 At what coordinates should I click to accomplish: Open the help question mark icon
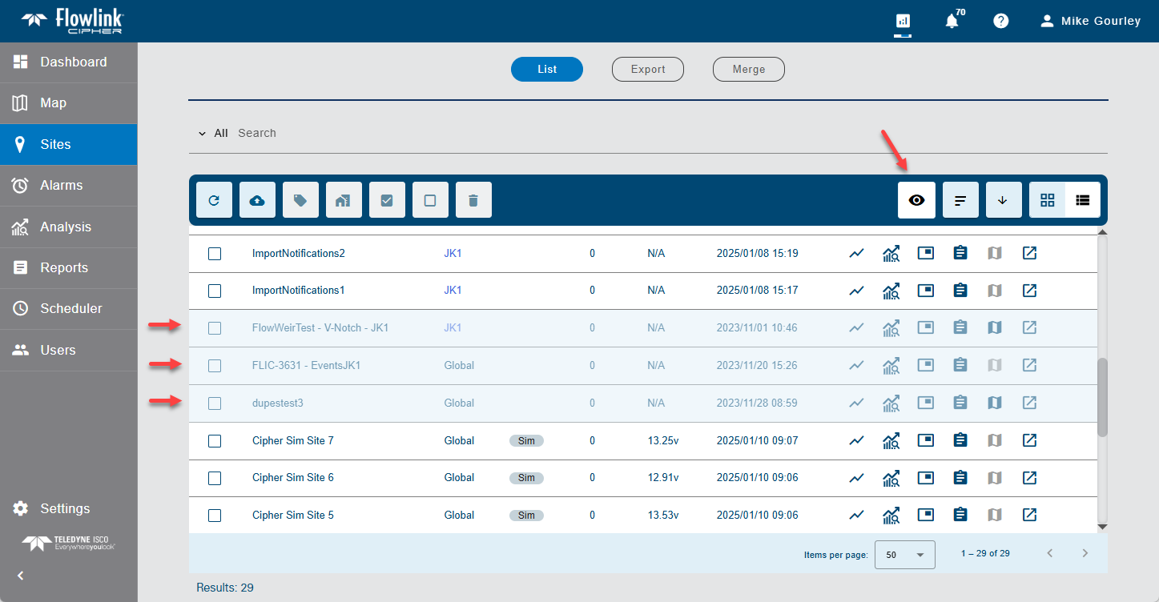click(1000, 22)
